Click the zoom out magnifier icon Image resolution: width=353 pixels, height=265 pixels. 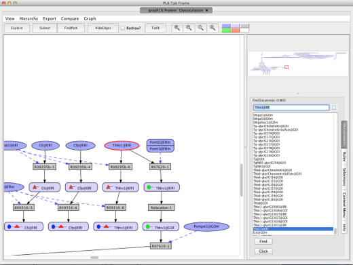coord(189,28)
